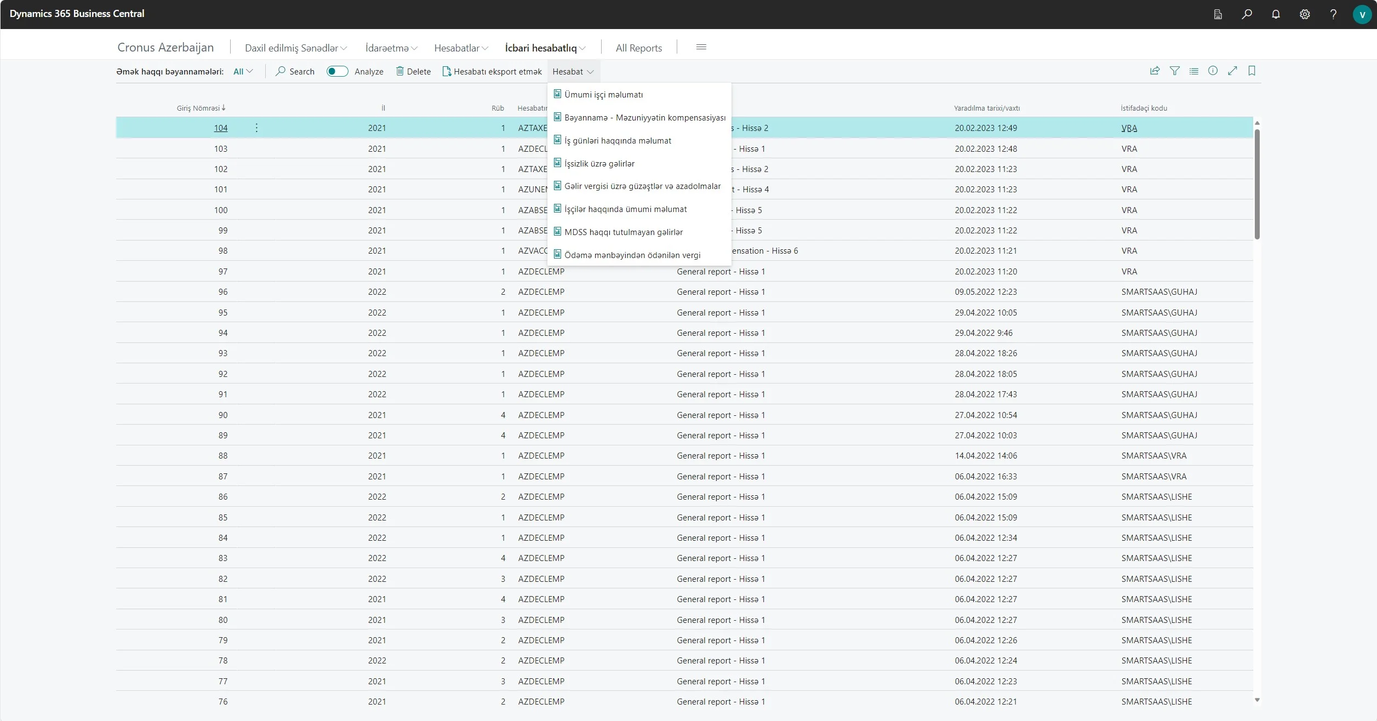Open row options for entry 104
The image size is (1377, 721).
256,128
